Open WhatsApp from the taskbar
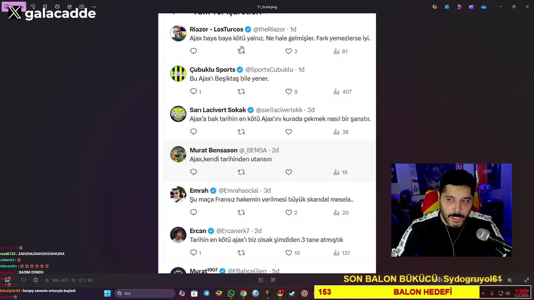This screenshot has height=300, width=534. pyautogui.click(x=231, y=293)
